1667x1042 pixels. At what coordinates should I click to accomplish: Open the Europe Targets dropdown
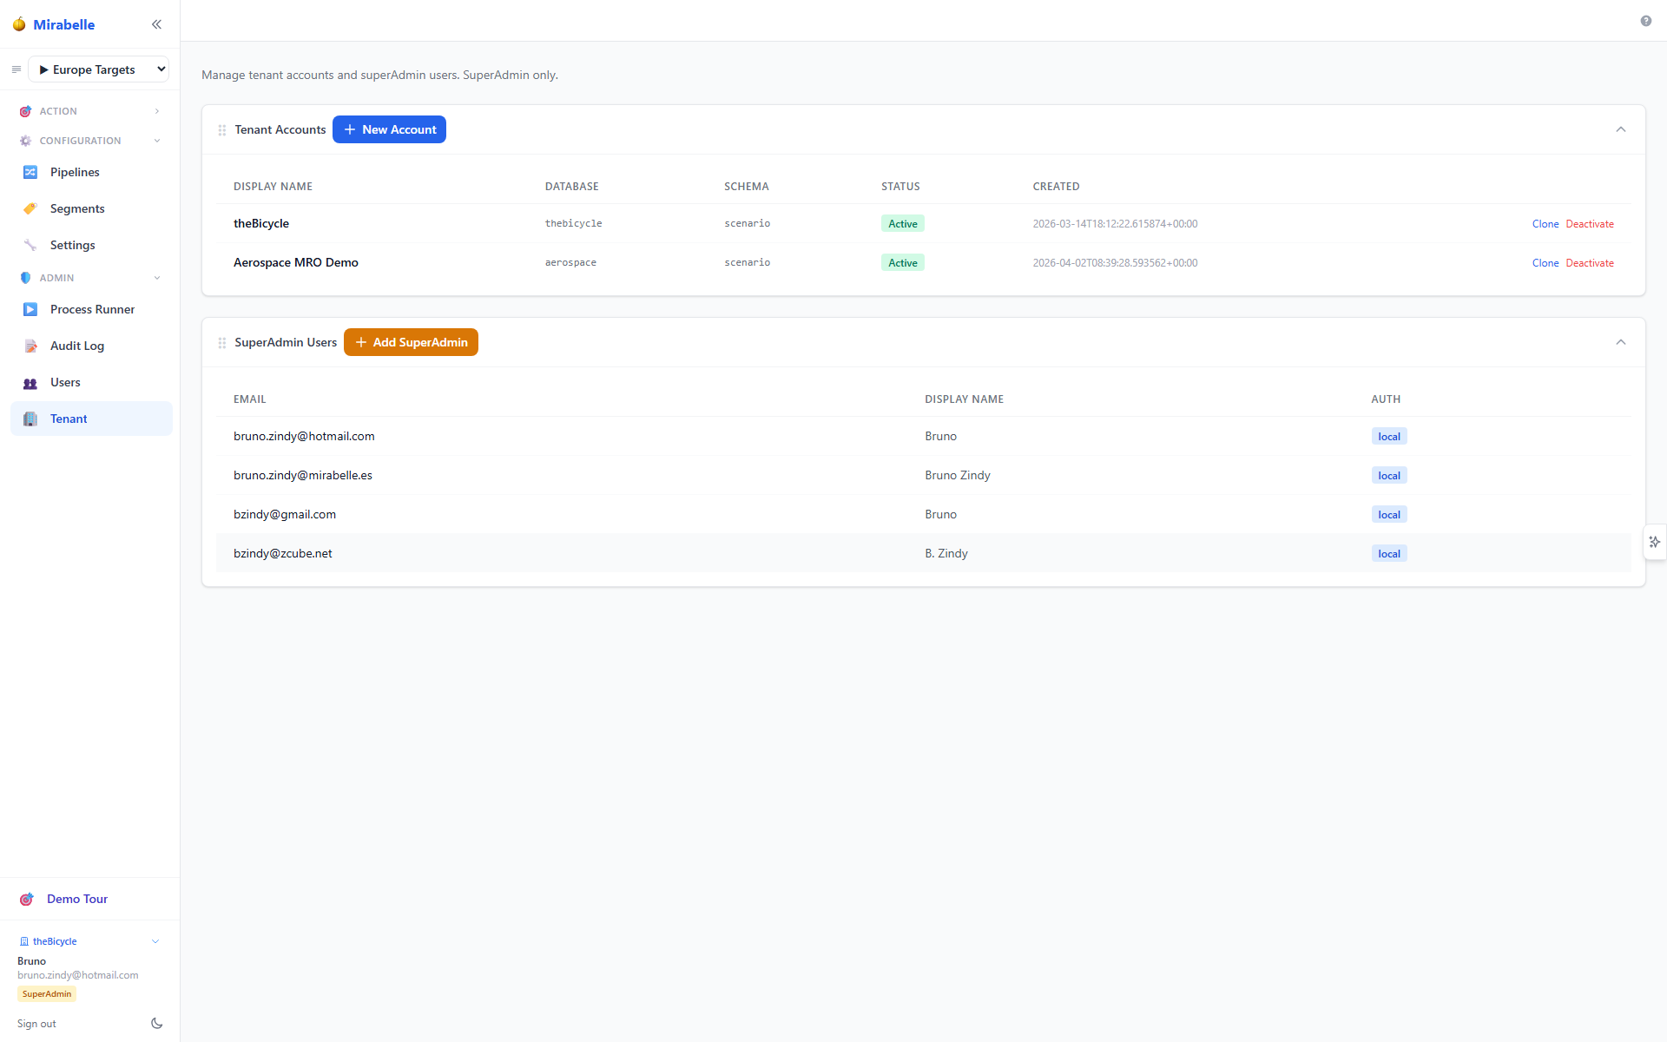point(99,69)
